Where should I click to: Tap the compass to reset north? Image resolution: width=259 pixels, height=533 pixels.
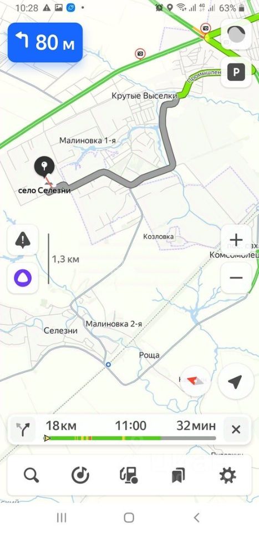tap(196, 381)
